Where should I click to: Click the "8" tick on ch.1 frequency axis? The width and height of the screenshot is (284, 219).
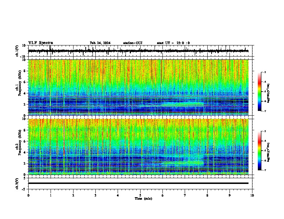[x=25, y=71]
